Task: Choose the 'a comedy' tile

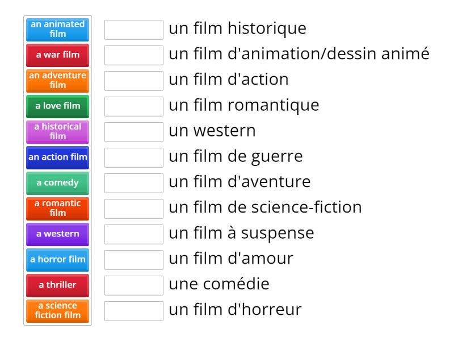Action: 57,183
